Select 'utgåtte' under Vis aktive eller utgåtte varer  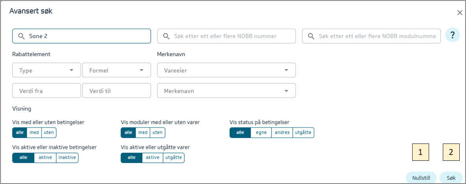[x=173, y=158]
